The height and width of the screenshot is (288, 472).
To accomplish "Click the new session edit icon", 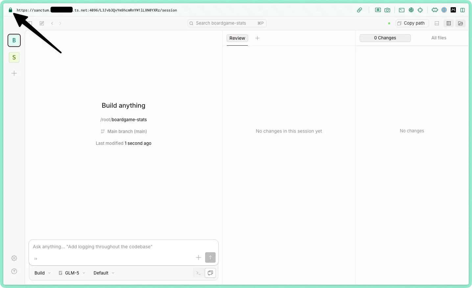I will point(42,23).
